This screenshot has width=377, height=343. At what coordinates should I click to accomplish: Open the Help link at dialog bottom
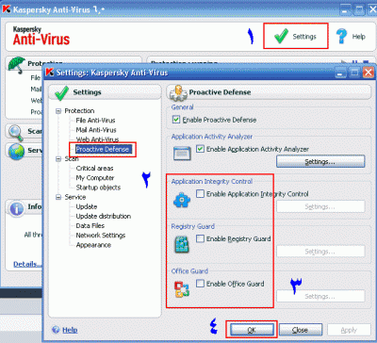click(70, 330)
